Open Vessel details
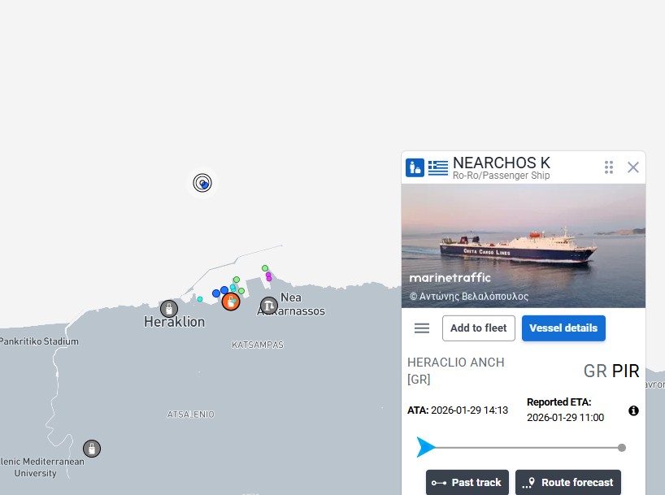 click(563, 328)
